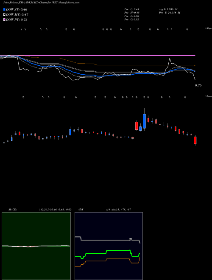
Task: Select the 'Pre L: 0.30' value
Action: pyautogui.click(x=132, y=16)
